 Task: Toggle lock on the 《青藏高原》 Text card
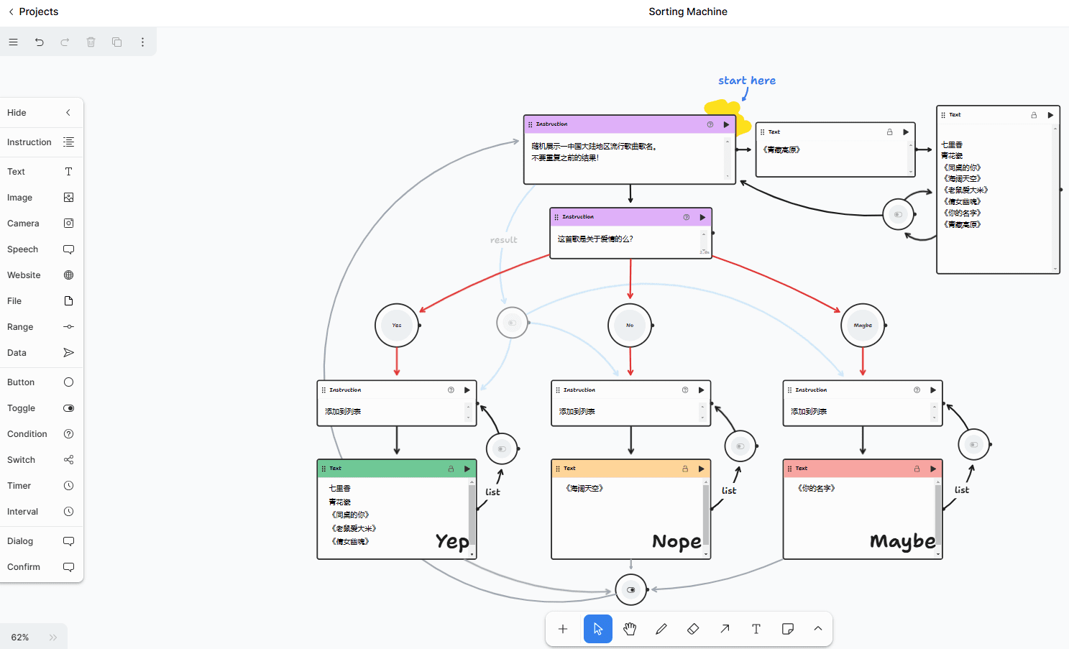click(890, 132)
